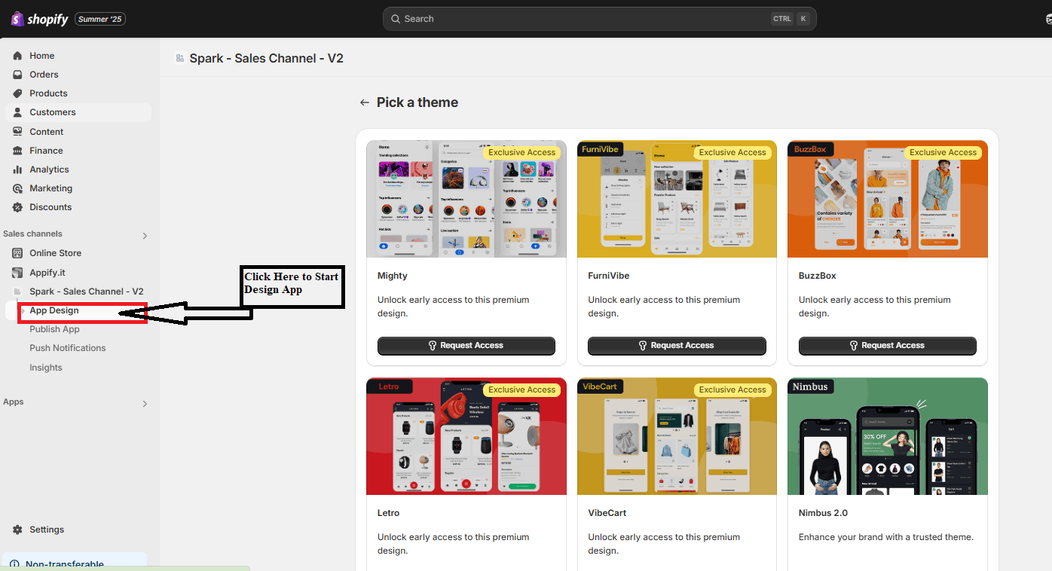Select the Products icon in sidebar

pos(18,93)
